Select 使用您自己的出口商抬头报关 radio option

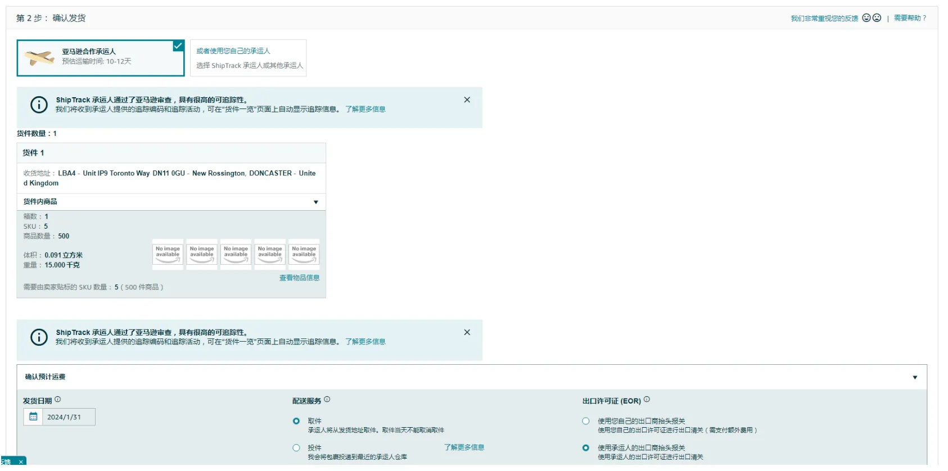(x=586, y=421)
